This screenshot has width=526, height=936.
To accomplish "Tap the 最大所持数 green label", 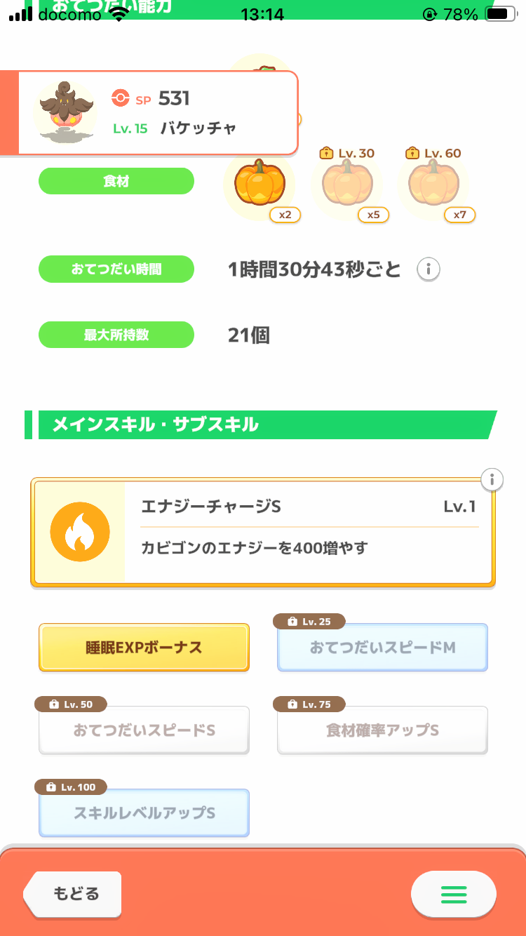I will [x=116, y=335].
